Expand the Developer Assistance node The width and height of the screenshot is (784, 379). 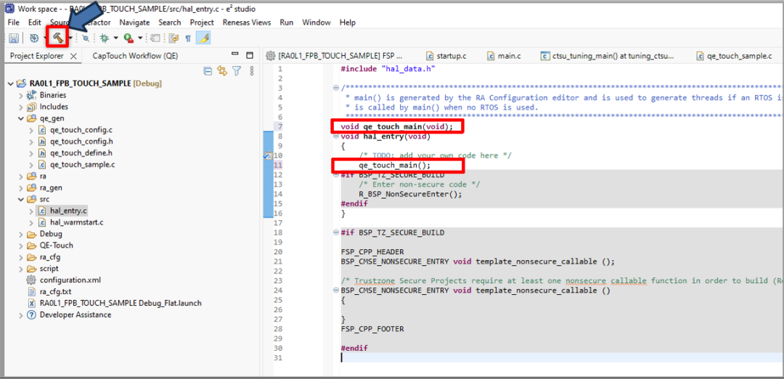[x=21, y=315]
